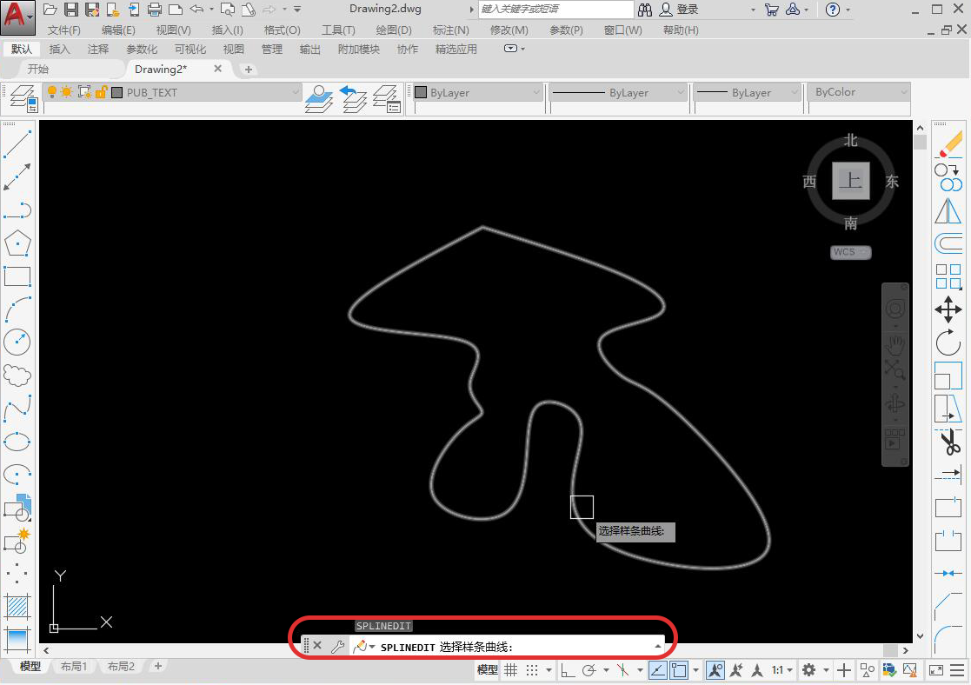Toggle ortho mode in status bar

tap(568, 669)
